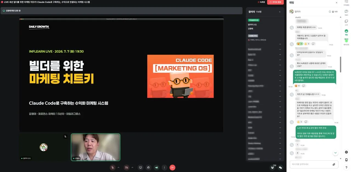The width and height of the screenshot is (351, 172).
Task: Toggle the muted microphone button
Action: [x=112, y=167]
